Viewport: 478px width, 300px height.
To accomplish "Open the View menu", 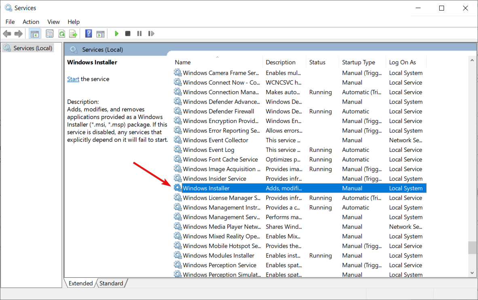I will coord(53,22).
